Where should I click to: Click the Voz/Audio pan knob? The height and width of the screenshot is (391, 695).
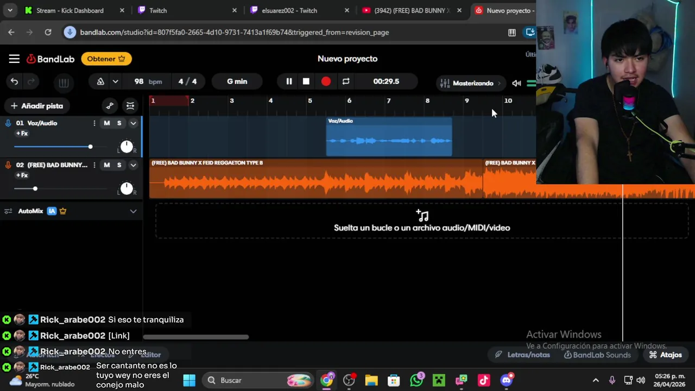pyautogui.click(x=126, y=147)
